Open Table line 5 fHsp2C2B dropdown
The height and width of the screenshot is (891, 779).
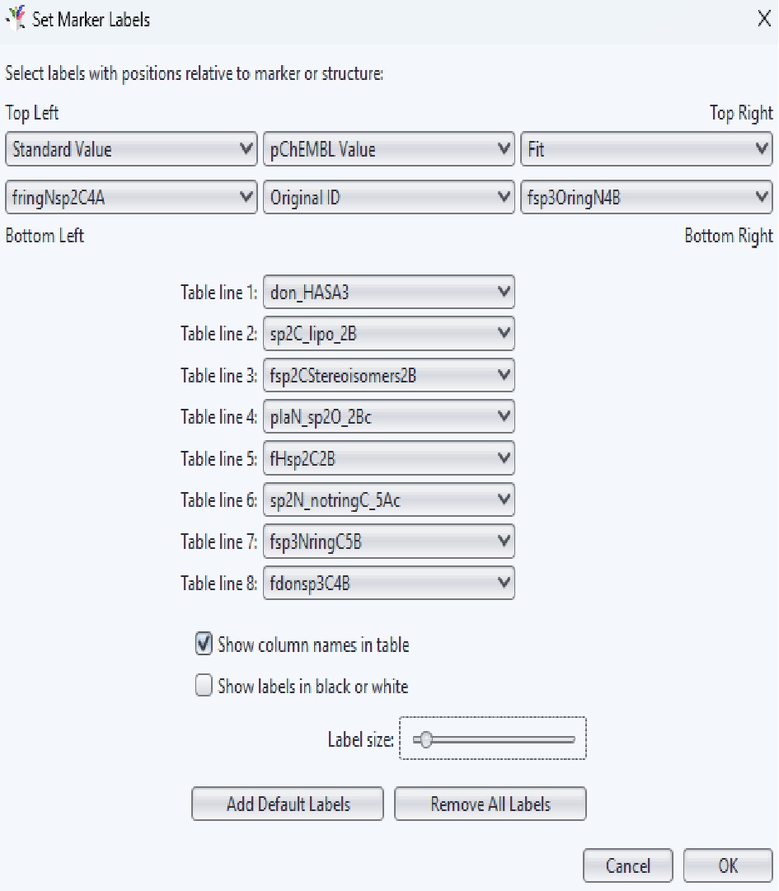(388, 458)
